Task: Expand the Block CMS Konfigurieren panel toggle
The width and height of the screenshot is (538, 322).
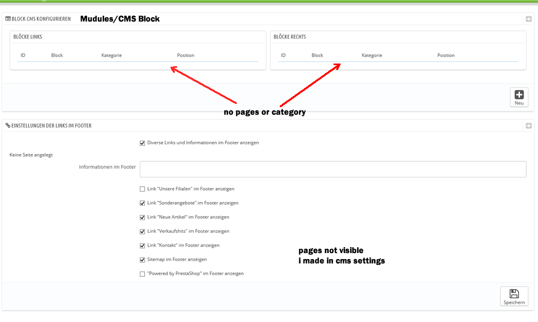Action: (x=528, y=19)
